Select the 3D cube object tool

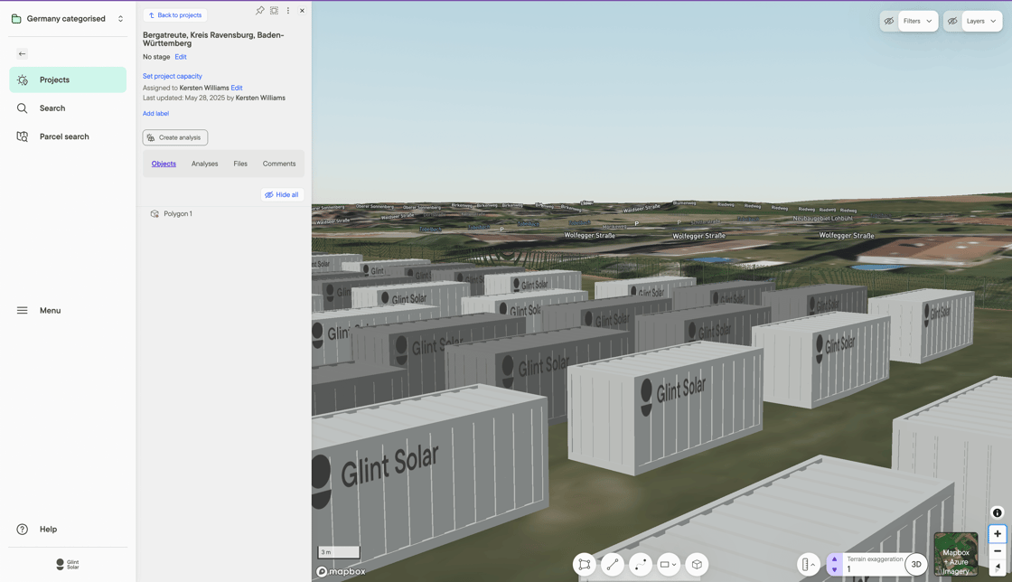coord(697,565)
